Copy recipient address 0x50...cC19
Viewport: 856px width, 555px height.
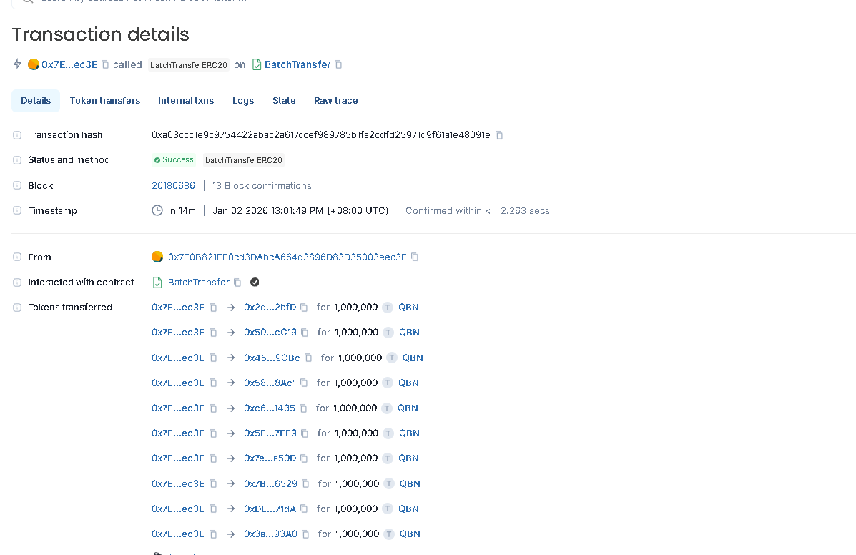305,333
